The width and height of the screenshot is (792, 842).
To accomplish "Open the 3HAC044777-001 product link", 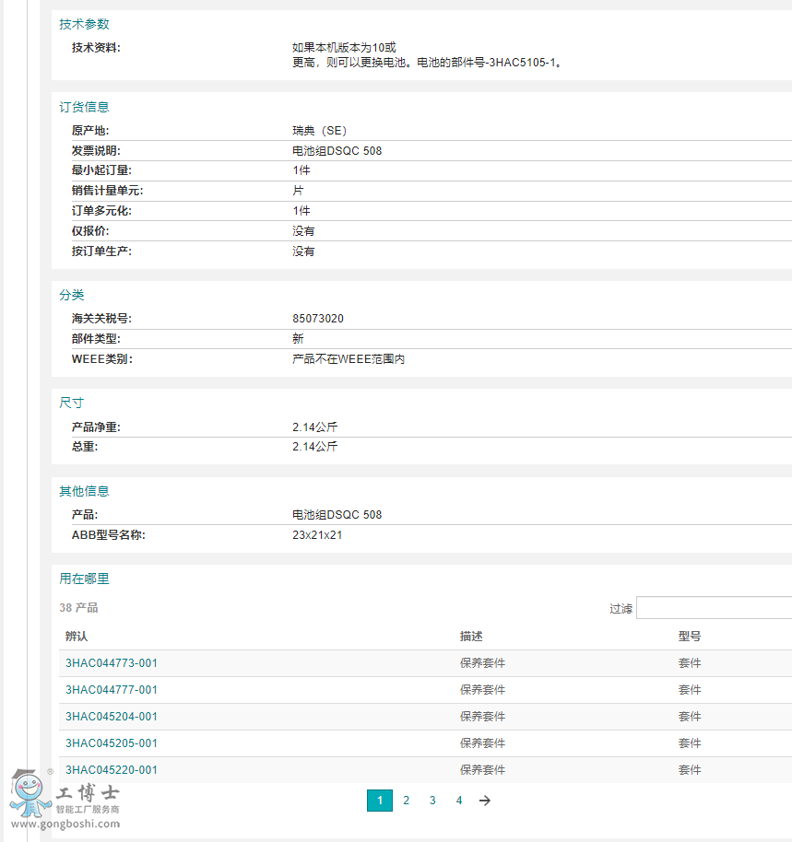I will [x=112, y=690].
